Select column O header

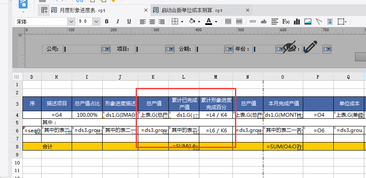click(283, 77)
